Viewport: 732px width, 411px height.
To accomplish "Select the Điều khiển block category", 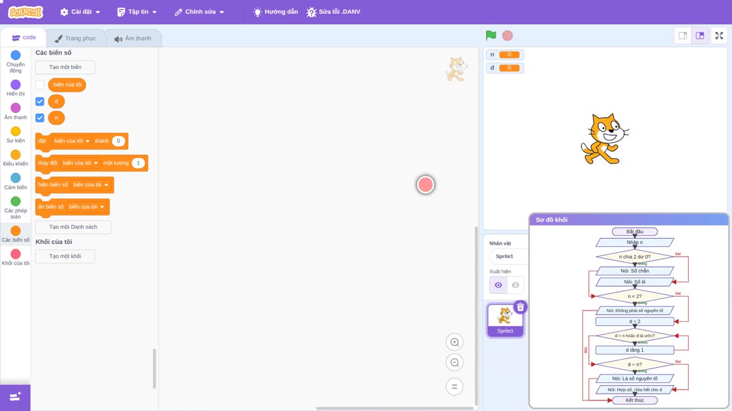I will [15, 158].
